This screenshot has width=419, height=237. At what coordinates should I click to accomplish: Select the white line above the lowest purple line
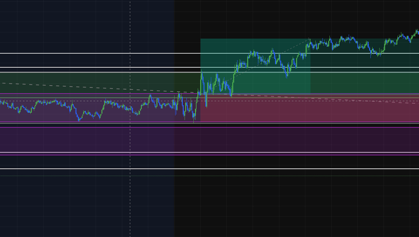point(209,153)
